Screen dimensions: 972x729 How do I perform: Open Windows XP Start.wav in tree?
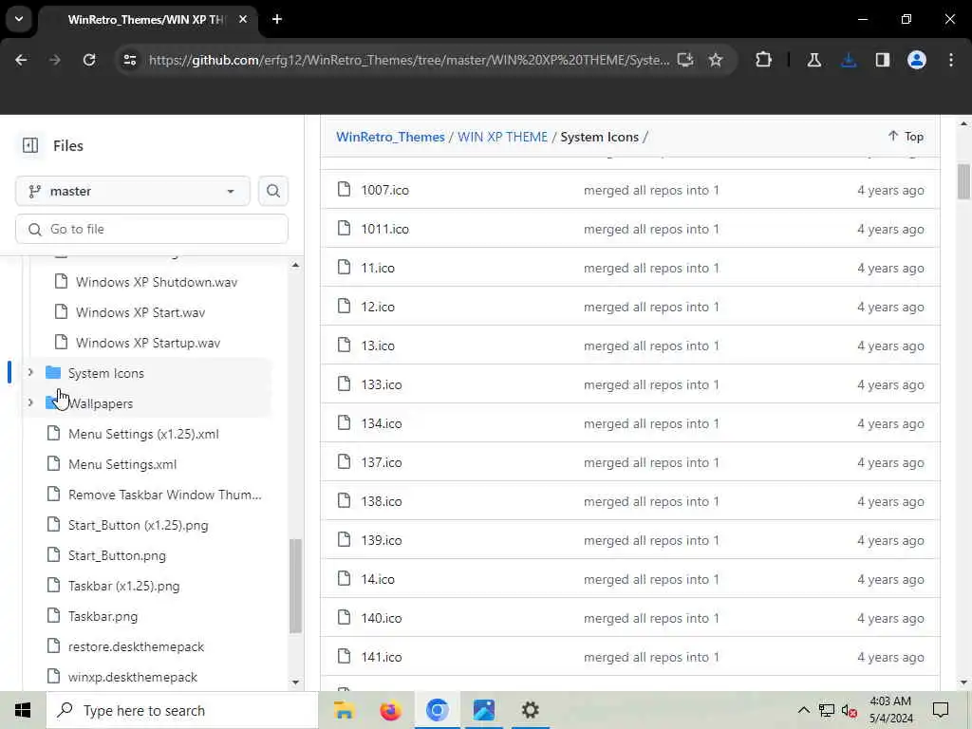pyautogui.click(x=140, y=312)
